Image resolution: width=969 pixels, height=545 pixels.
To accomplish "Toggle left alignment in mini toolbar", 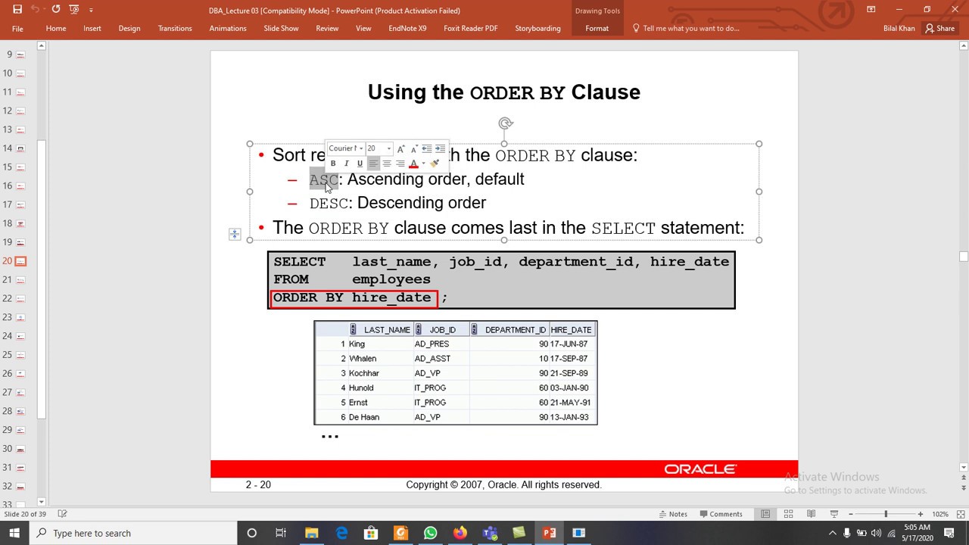I will coord(373,163).
